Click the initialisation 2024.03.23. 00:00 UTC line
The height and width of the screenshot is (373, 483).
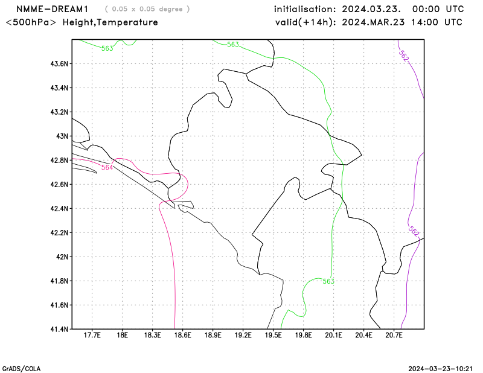tap(369, 9)
